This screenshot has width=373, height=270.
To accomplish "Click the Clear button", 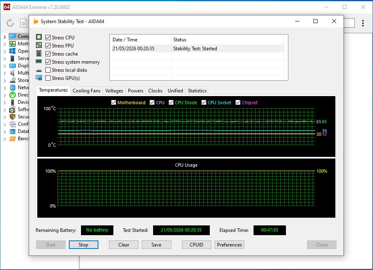I will tap(124, 245).
